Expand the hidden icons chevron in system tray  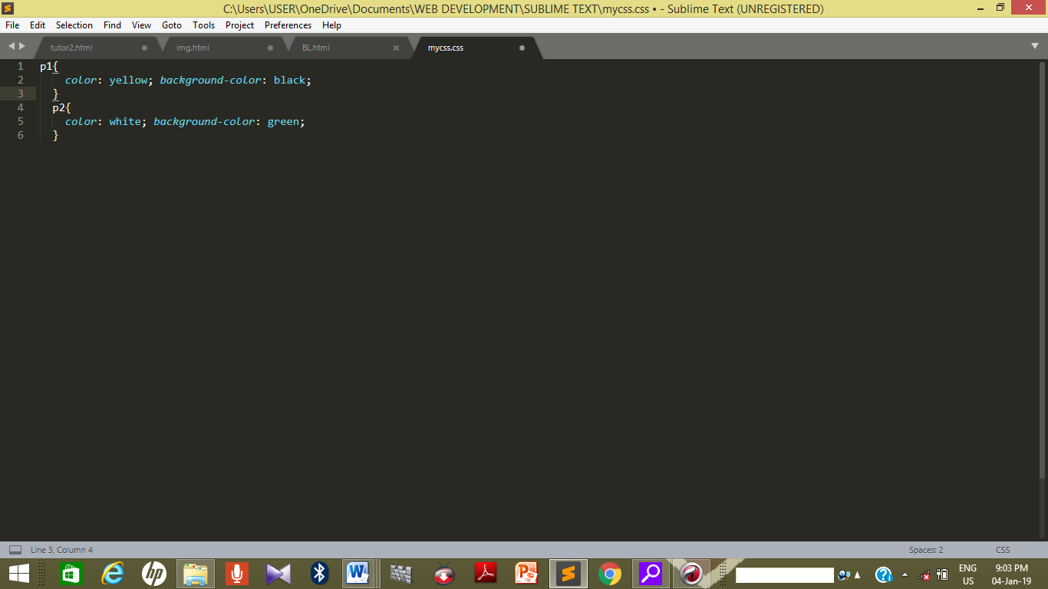click(x=905, y=574)
